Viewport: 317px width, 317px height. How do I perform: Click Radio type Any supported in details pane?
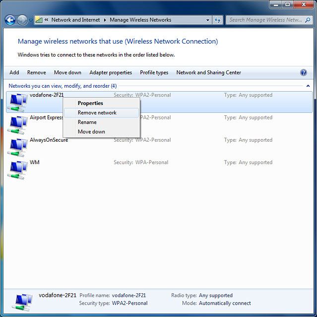pyautogui.click(x=216, y=295)
